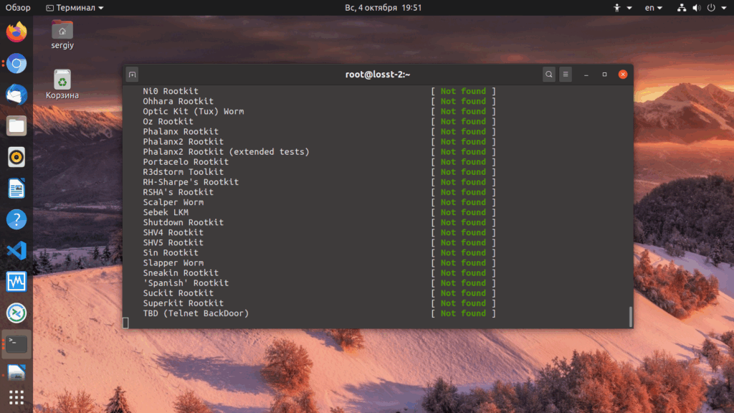Open the Files manager in dock
This screenshot has height=413, width=734.
(x=16, y=126)
